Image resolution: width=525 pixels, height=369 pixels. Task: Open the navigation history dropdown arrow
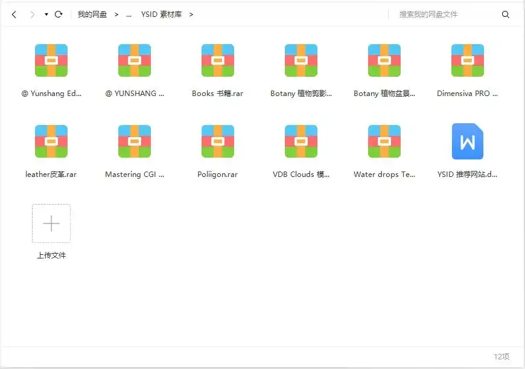(46, 14)
